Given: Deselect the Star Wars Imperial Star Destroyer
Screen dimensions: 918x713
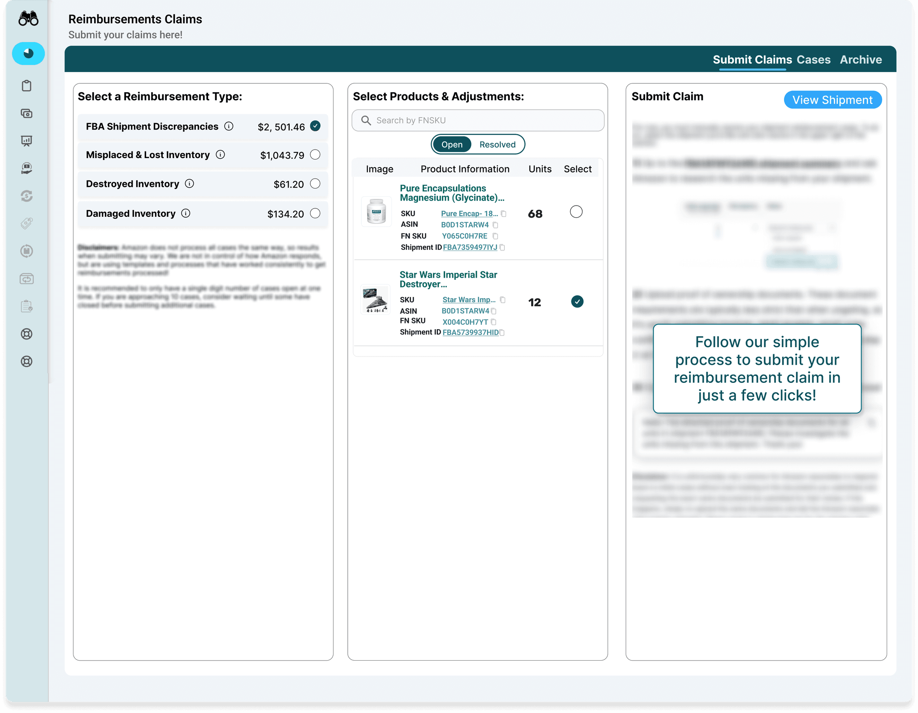Looking at the screenshot, I should pyautogui.click(x=577, y=302).
